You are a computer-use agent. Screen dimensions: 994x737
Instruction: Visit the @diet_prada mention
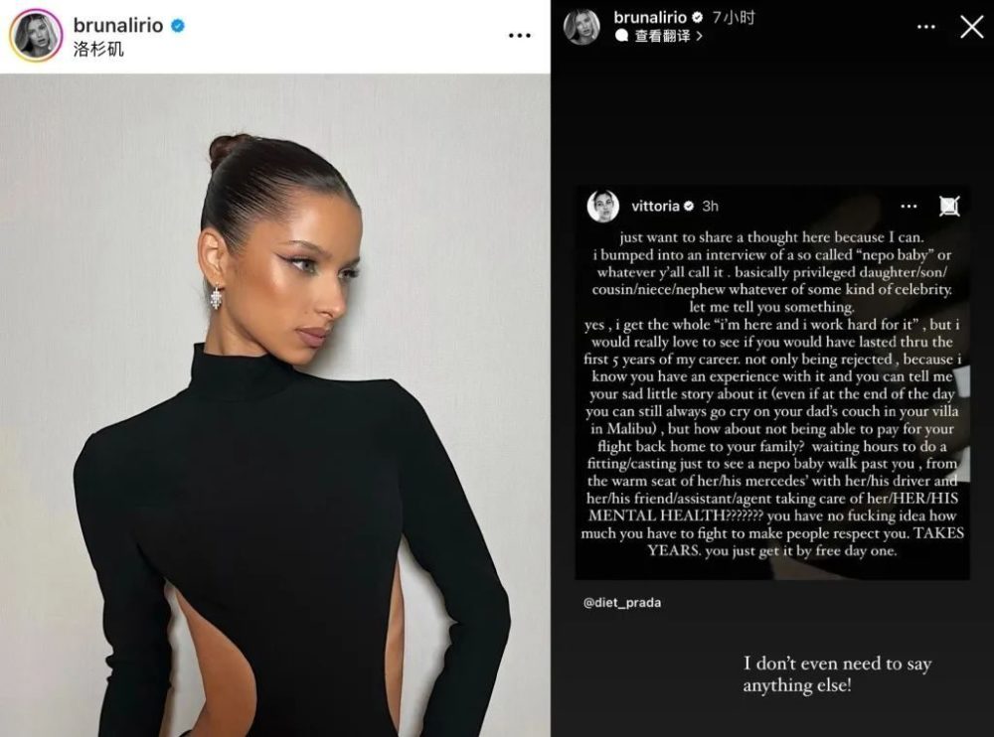point(622,603)
